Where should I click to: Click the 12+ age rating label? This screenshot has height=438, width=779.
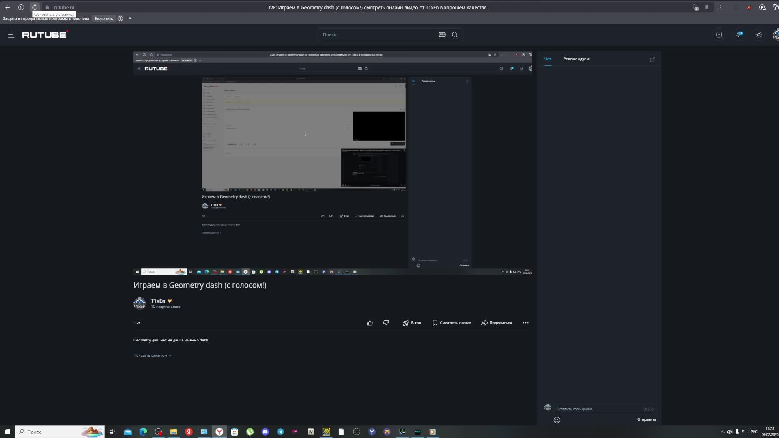(x=138, y=323)
